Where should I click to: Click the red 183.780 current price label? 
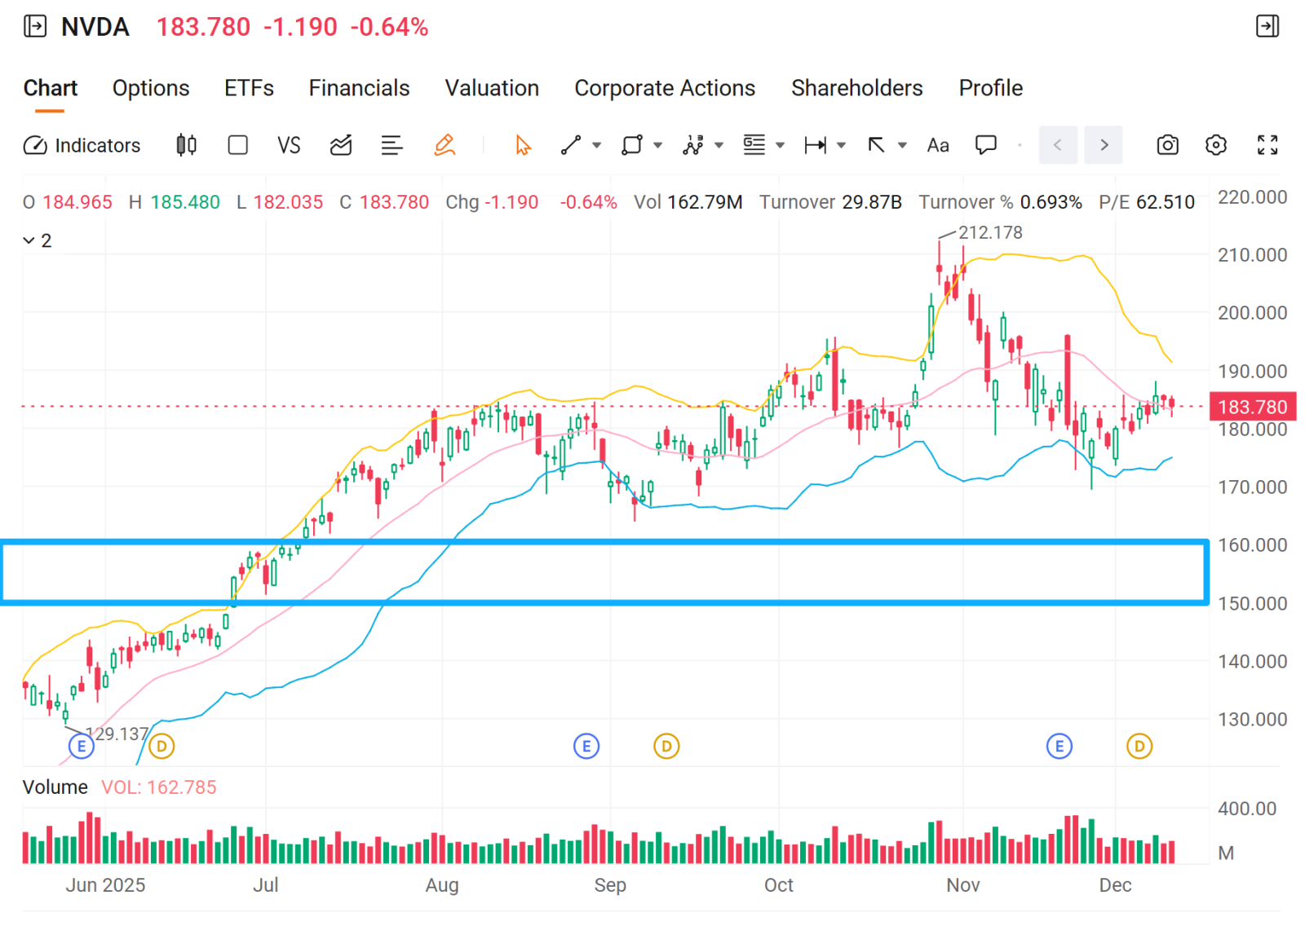coord(1252,407)
